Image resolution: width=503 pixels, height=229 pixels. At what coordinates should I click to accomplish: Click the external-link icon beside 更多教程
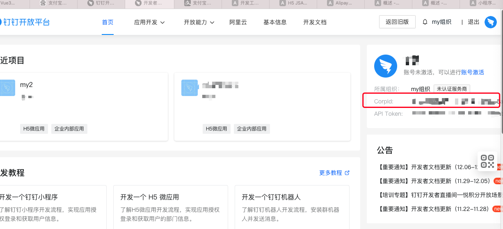(347, 173)
